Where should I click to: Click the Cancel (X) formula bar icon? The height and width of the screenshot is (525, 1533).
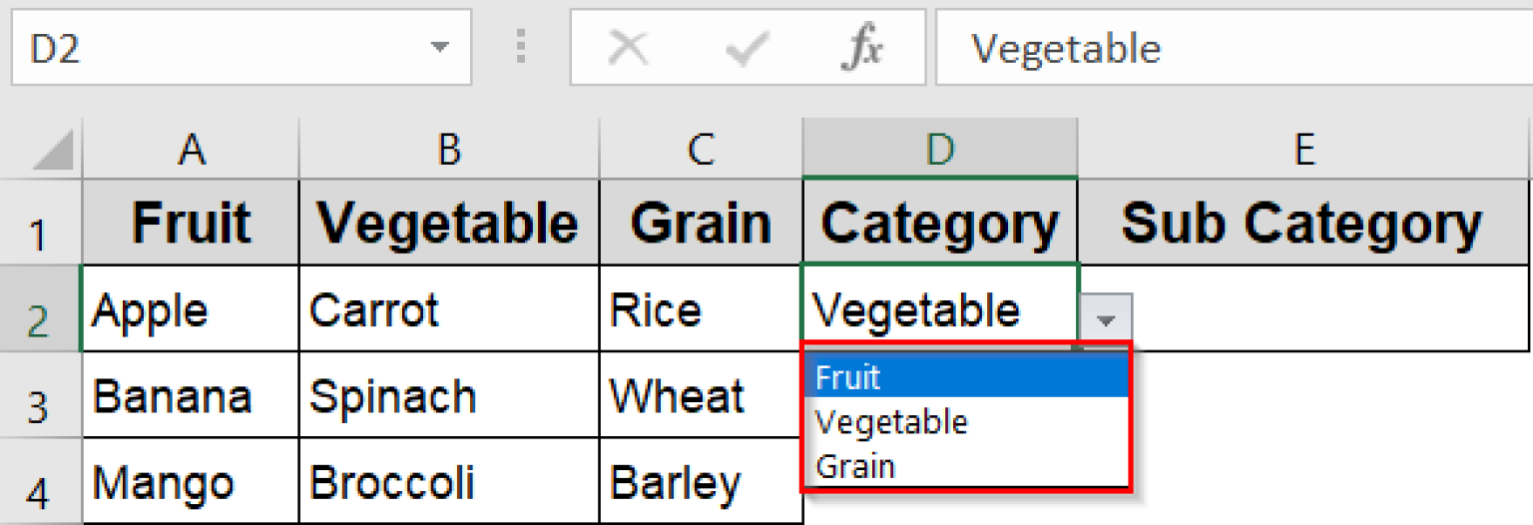(x=628, y=48)
